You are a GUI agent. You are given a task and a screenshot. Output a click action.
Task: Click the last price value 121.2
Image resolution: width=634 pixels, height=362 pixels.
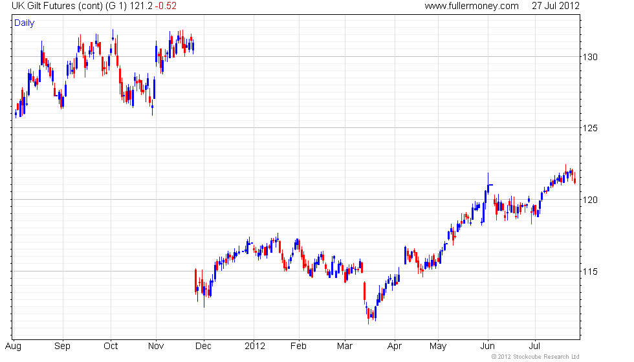(x=141, y=6)
